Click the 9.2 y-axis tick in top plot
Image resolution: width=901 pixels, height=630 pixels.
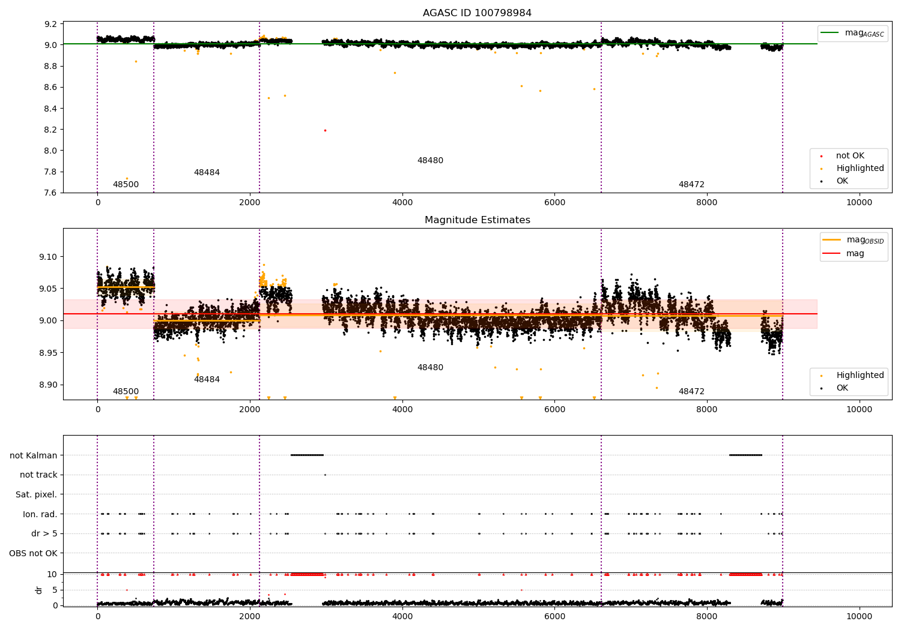(x=51, y=24)
